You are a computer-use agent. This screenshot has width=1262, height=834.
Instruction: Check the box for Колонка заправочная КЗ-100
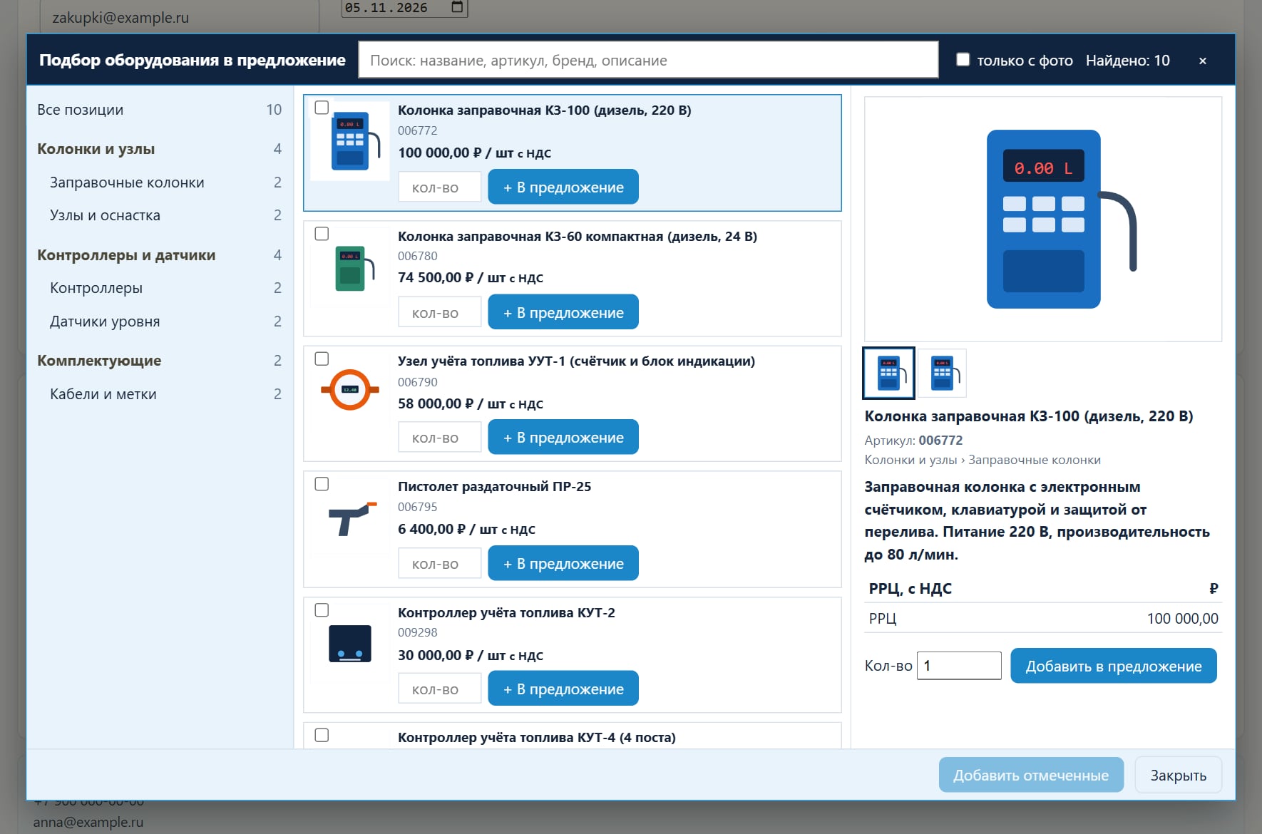[322, 108]
